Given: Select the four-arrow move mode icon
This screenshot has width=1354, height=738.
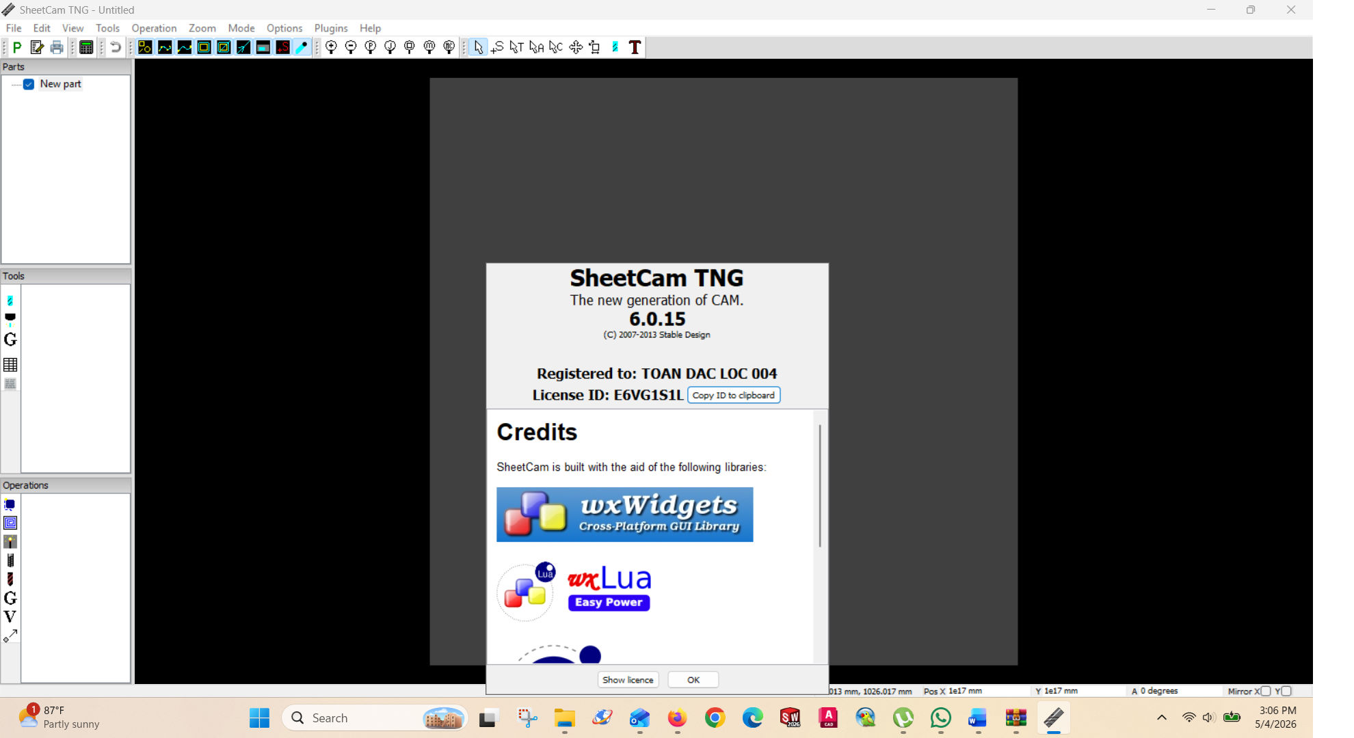Looking at the screenshot, I should [576, 47].
